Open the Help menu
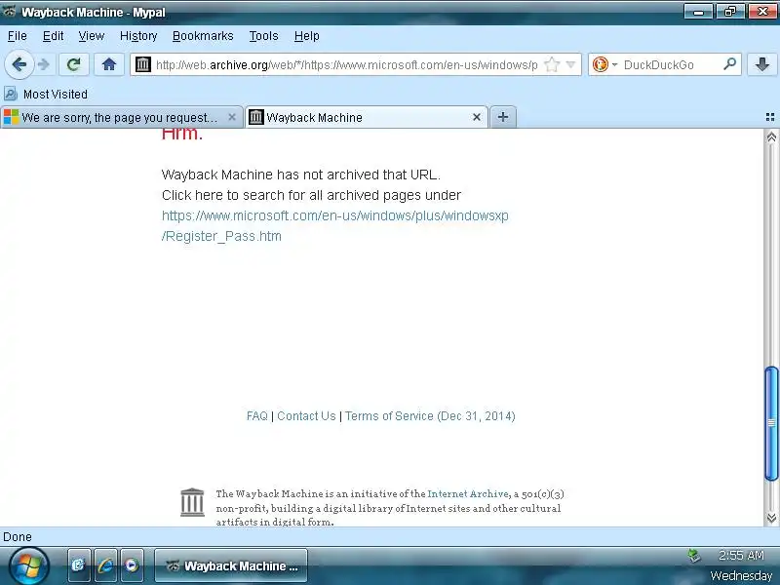 [x=307, y=36]
